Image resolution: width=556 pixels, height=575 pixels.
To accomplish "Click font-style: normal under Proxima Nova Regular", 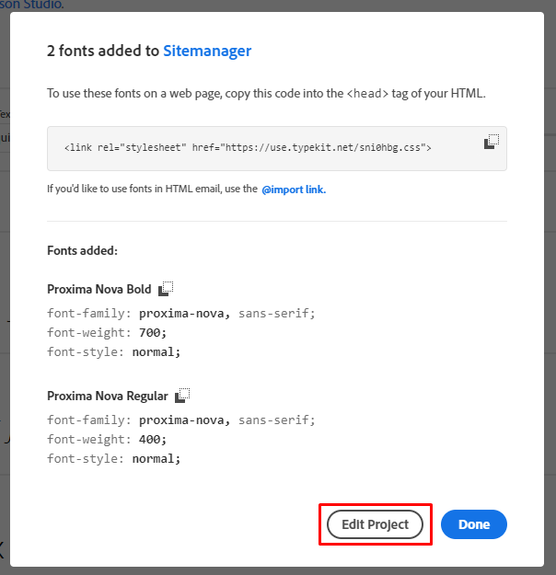I will point(114,459).
